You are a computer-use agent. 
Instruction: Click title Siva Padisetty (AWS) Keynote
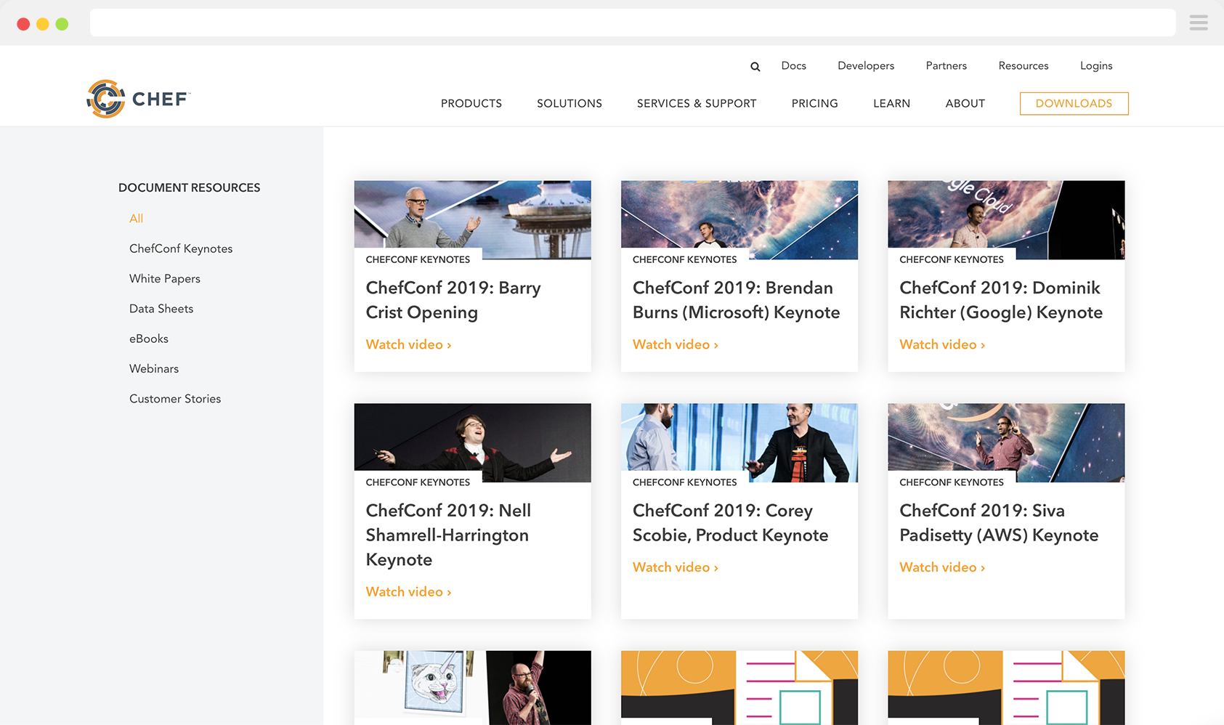pyautogui.click(x=999, y=522)
